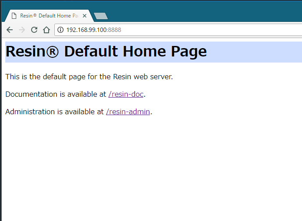The width and height of the screenshot is (302, 221).
Task: Open a new browser tab
Action: [x=100, y=16]
